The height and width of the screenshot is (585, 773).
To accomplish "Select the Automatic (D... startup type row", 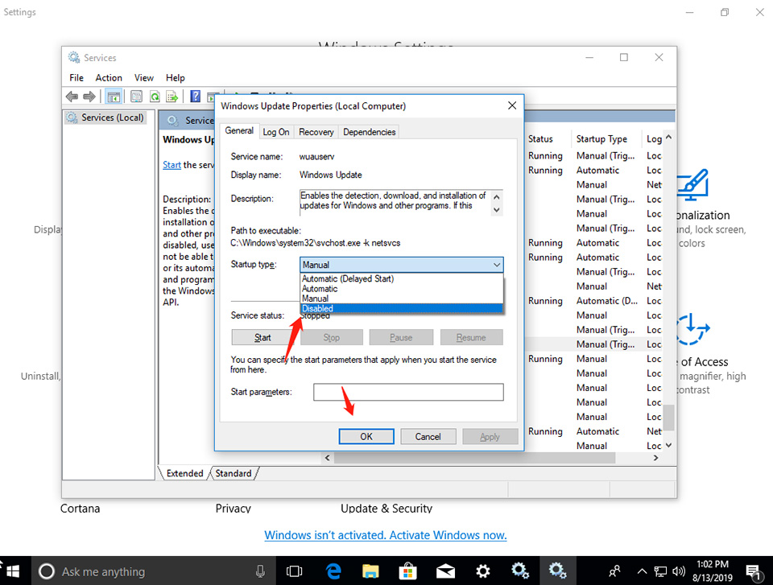I will (x=607, y=301).
